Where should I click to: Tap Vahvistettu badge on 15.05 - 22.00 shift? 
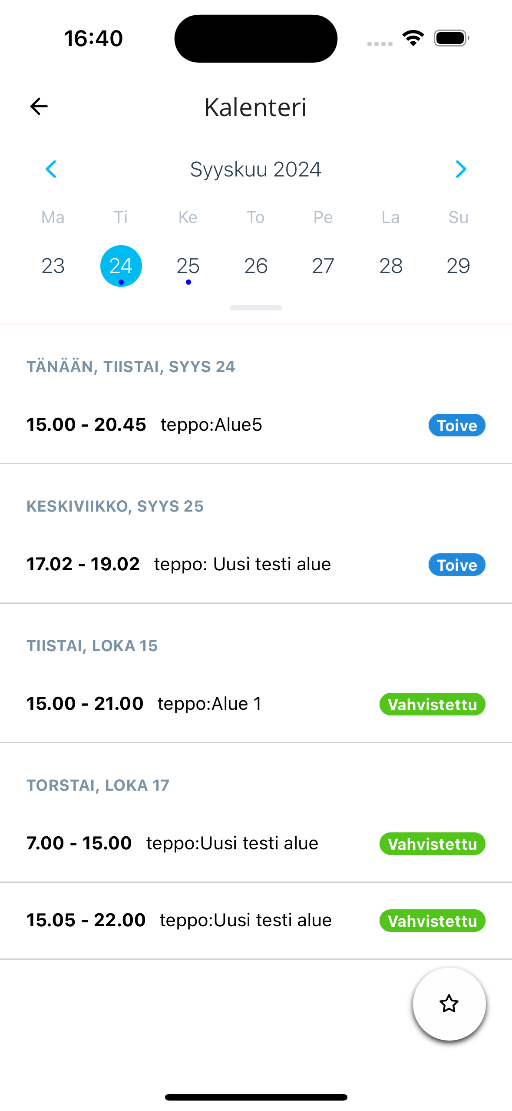[432, 921]
